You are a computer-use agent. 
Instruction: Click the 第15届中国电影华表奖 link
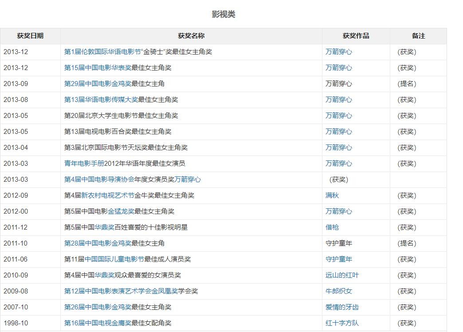(98, 68)
